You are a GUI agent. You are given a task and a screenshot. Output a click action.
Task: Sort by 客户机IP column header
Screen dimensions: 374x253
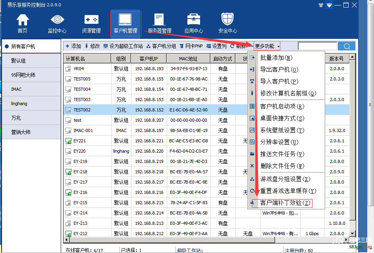coord(149,59)
